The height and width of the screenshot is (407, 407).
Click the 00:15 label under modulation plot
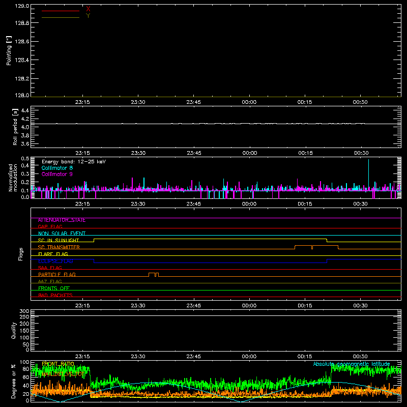(305, 204)
